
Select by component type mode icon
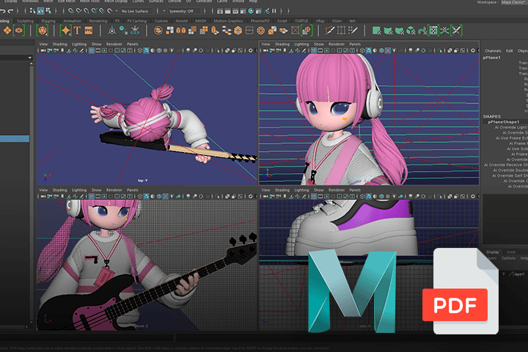point(48,11)
